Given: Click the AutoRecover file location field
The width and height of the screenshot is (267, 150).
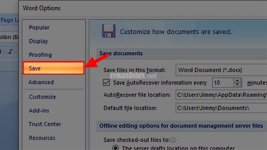Looking at the screenshot, I should (x=221, y=95).
